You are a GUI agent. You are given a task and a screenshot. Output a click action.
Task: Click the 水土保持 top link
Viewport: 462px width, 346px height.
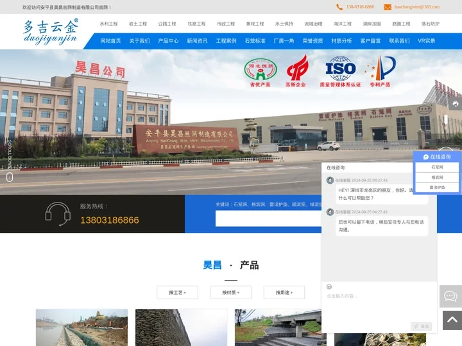(284, 24)
